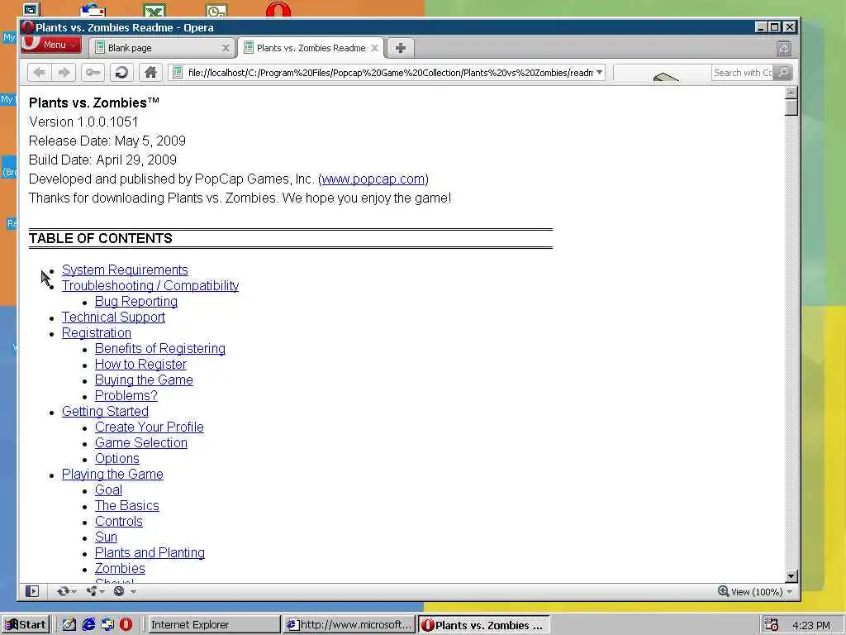846x635 pixels.
Task: Click the scrollbar up arrow
Action: [791, 93]
